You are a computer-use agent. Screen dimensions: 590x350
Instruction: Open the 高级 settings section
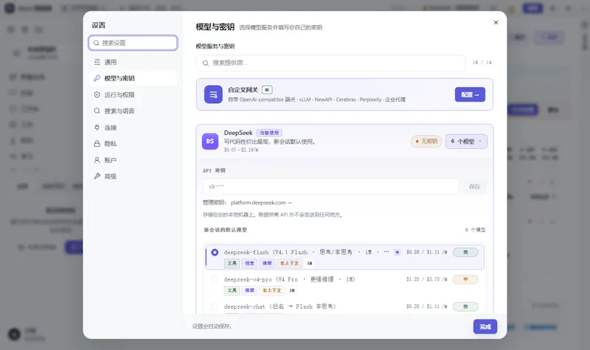tap(133, 176)
